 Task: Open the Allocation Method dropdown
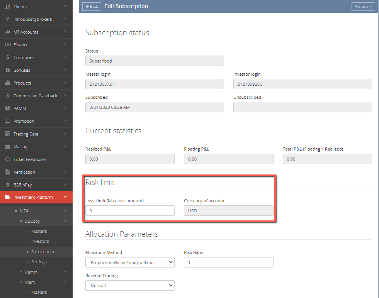pos(130,262)
